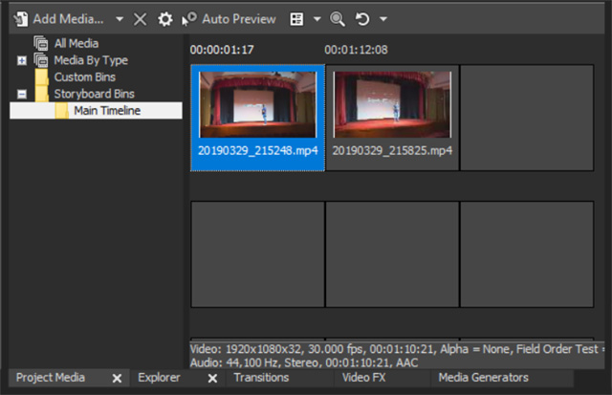Screen dimensions: 612x395
Task: Remove selected media with the X icon
Action: (141, 19)
